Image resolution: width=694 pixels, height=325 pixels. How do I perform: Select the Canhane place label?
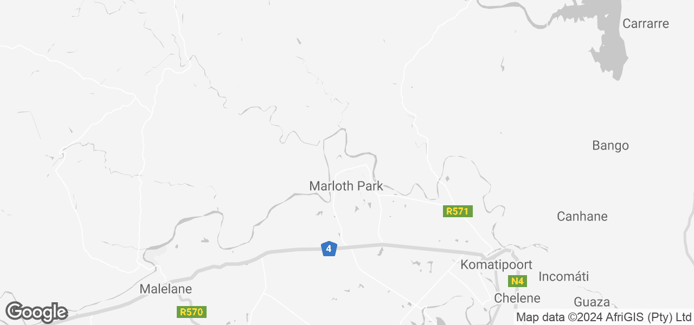582,217
